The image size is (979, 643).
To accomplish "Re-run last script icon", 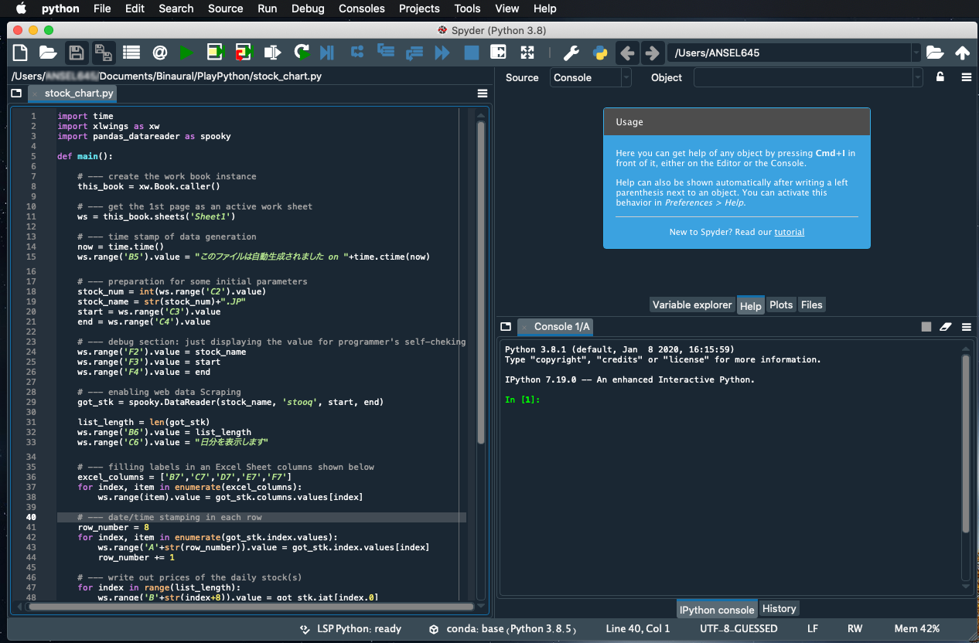I will pyautogui.click(x=302, y=53).
